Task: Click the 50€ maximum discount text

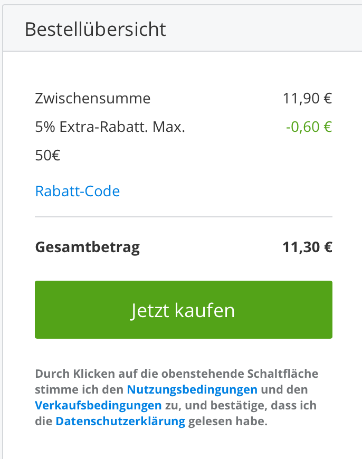Action: tap(47, 156)
